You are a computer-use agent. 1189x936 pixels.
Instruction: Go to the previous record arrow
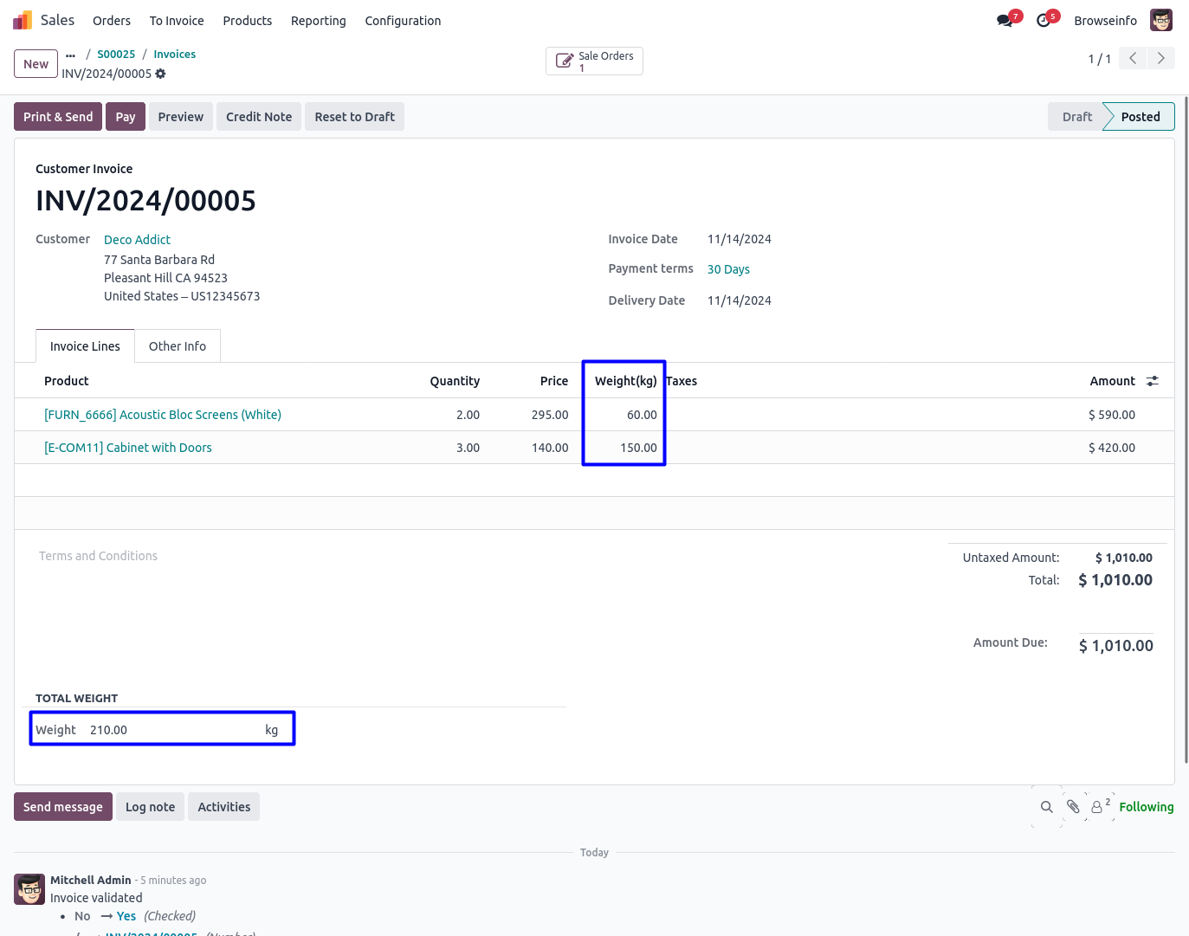(1132, 59)
